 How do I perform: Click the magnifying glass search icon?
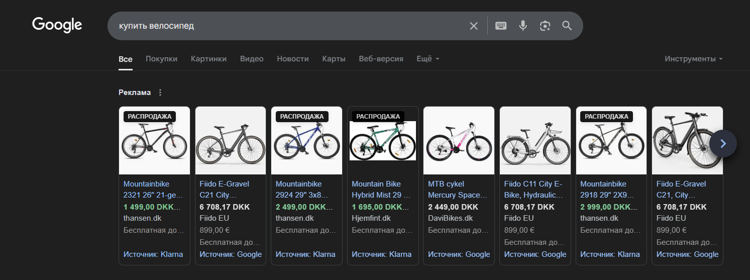click(x=567, y=26)
